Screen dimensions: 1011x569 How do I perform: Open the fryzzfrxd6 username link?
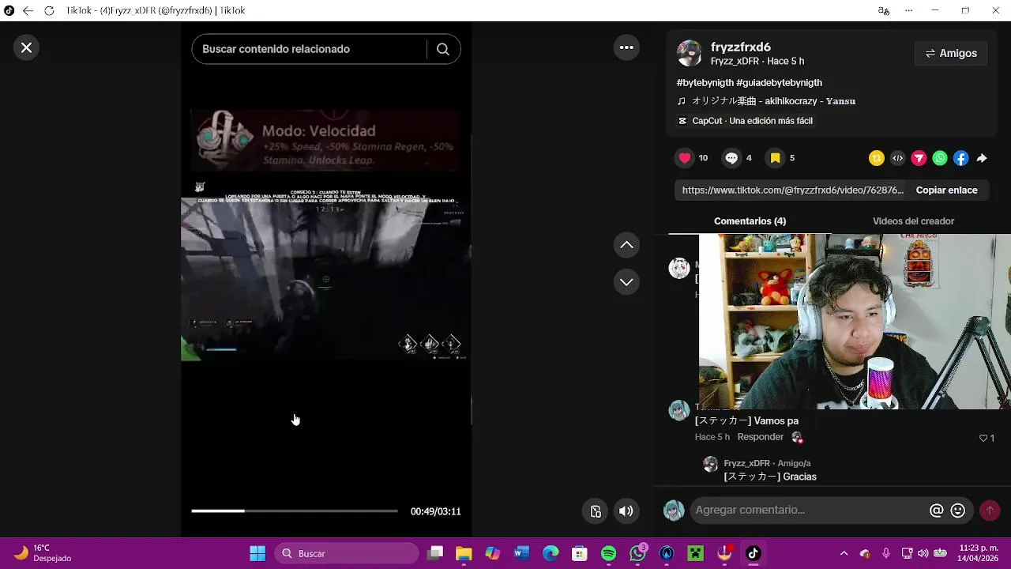(x=740, y=47)
